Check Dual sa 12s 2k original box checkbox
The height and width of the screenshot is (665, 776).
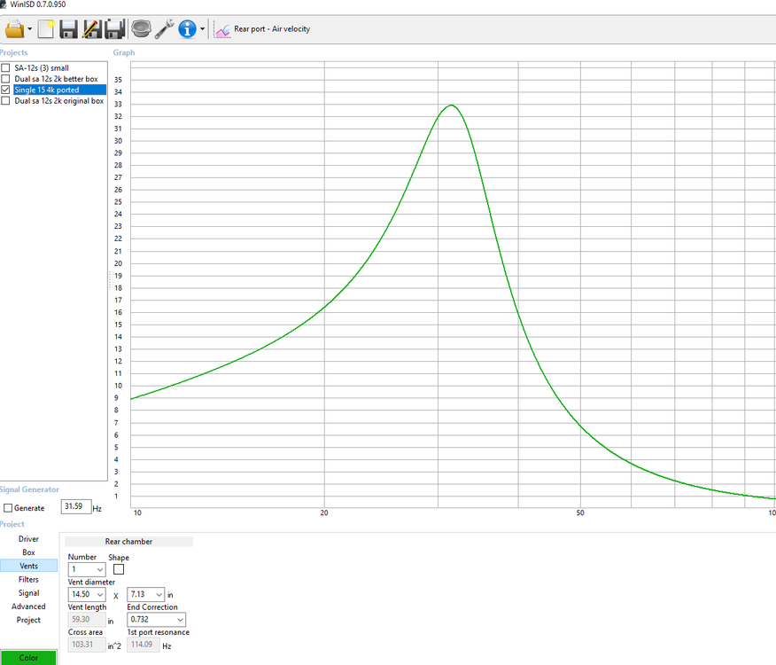pos(5,100)
